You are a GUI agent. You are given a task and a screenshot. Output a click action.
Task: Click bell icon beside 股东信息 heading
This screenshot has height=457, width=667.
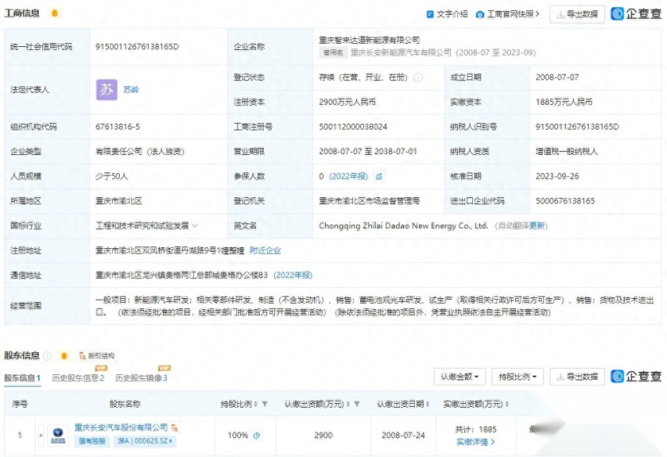[x=64, y=355]
